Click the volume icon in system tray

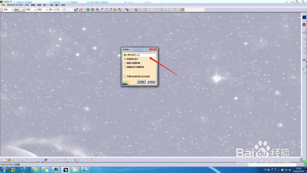click(x=290, y=170)
